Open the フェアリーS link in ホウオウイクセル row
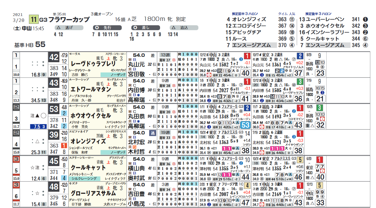This screenshot has height=208, width=376. (230, 106)
